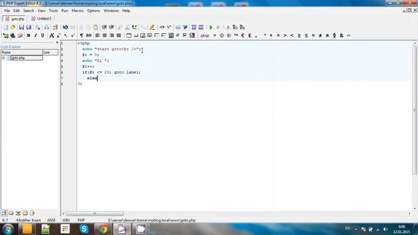The height and width of the screenshot is (235, 418).
Task: Click the Undo arrow icon
Action: click(x=65, y=27)
